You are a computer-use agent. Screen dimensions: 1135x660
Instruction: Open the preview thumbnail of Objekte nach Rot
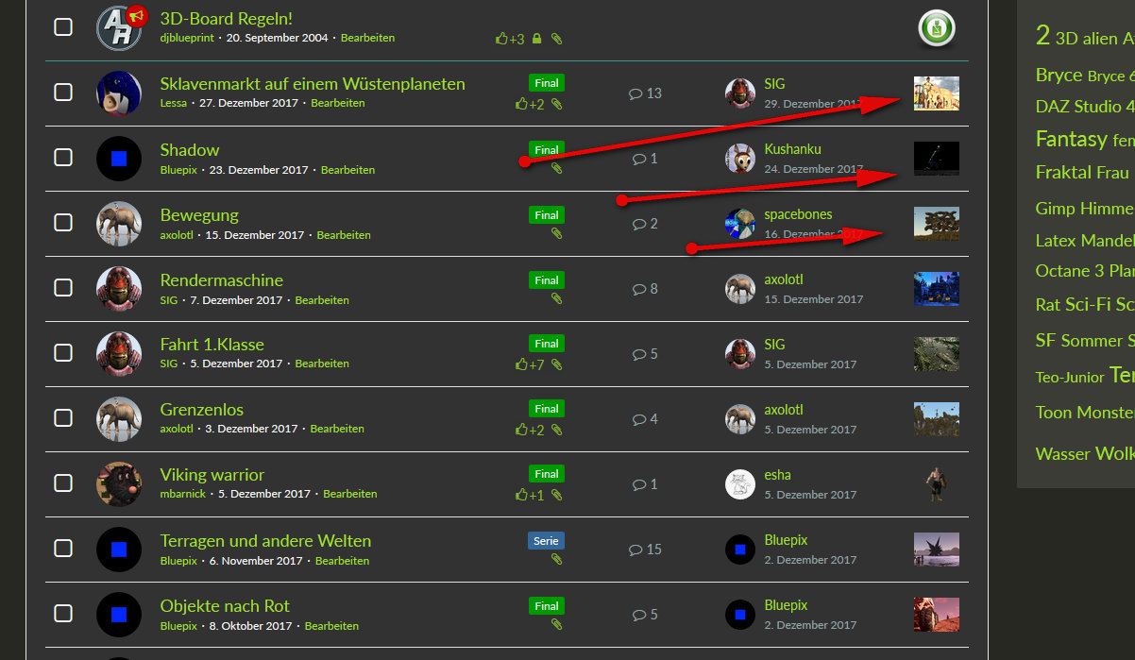pos(937,615)
